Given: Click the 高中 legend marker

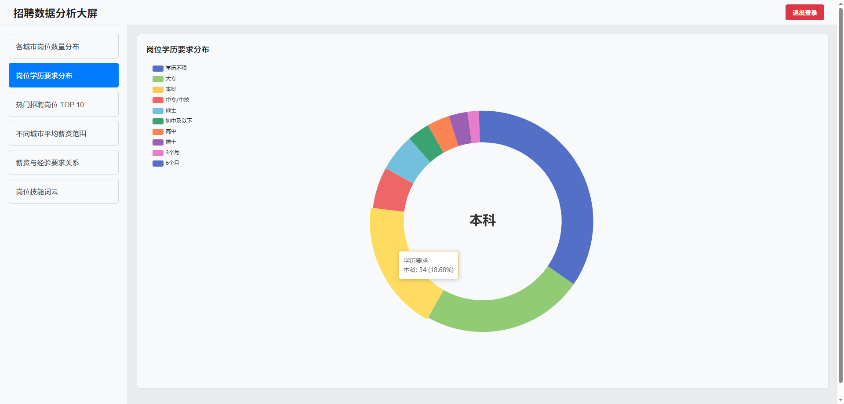Looking at the screenshot, I should point(158,131).
